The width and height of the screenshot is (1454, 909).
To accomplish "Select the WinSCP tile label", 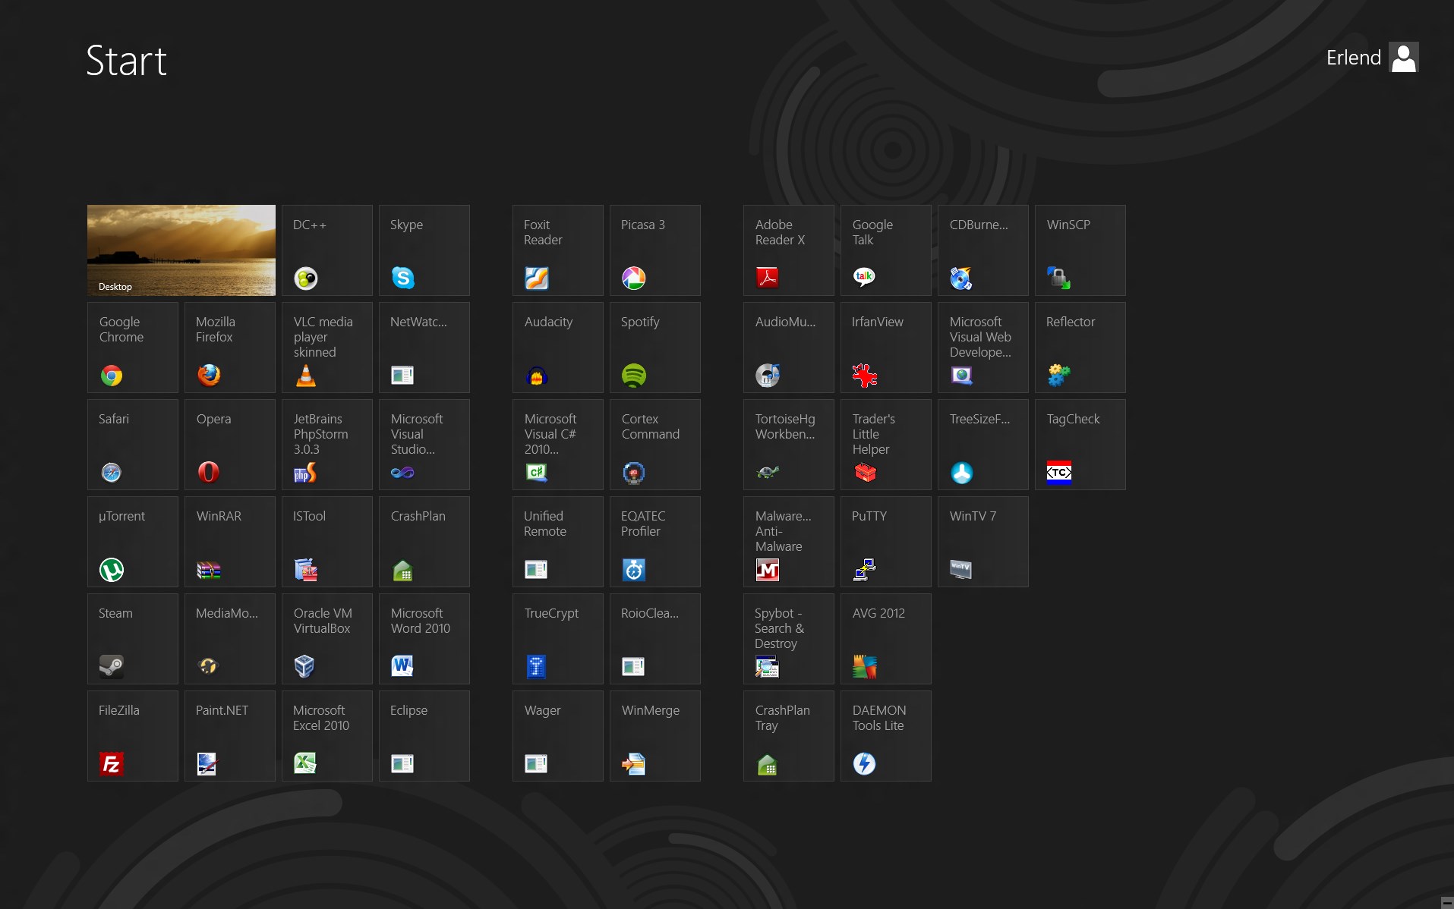I will point(1068,225).
